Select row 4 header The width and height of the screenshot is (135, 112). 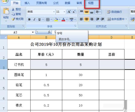point(4,75)
